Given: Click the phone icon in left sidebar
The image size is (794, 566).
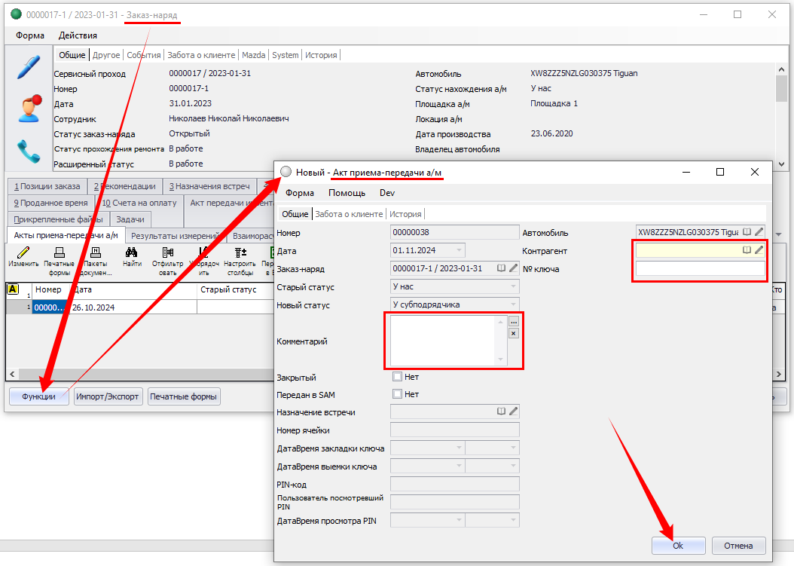Looking at the screenshot, I should (x=29, y=151).
